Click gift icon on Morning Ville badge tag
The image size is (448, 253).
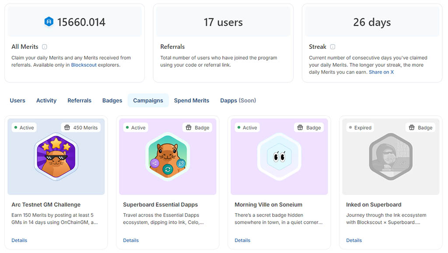300,127
